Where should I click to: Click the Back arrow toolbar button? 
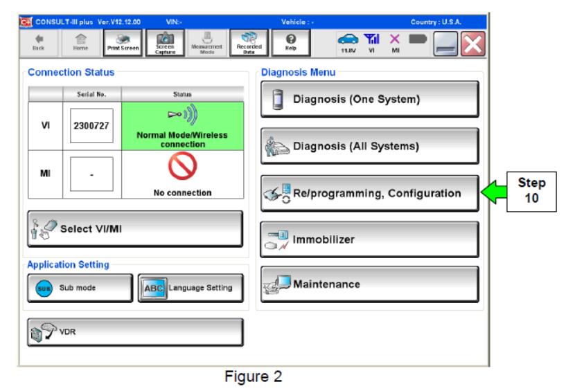point(39,43)
